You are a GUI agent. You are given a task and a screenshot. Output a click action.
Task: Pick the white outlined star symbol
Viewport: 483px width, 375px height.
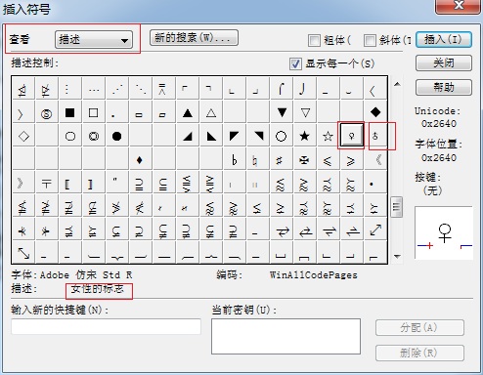tap(328, 136)
